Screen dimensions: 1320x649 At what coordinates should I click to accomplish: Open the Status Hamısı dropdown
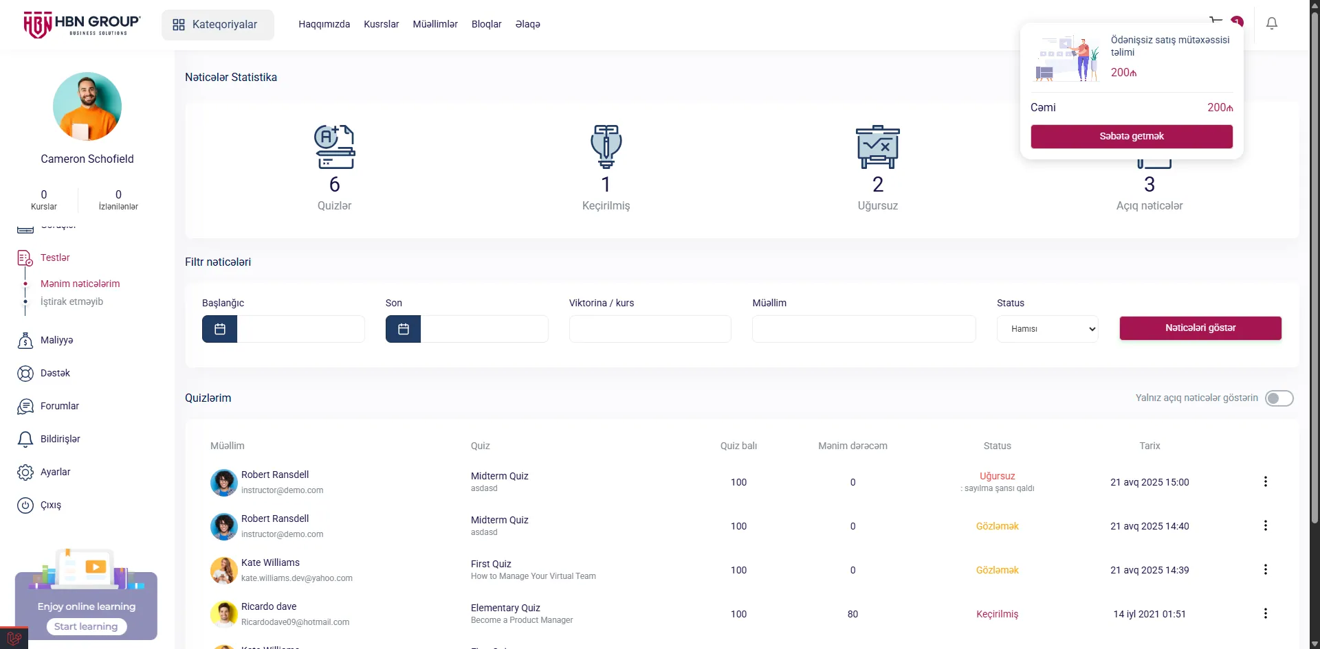[x=1047, y=329]
